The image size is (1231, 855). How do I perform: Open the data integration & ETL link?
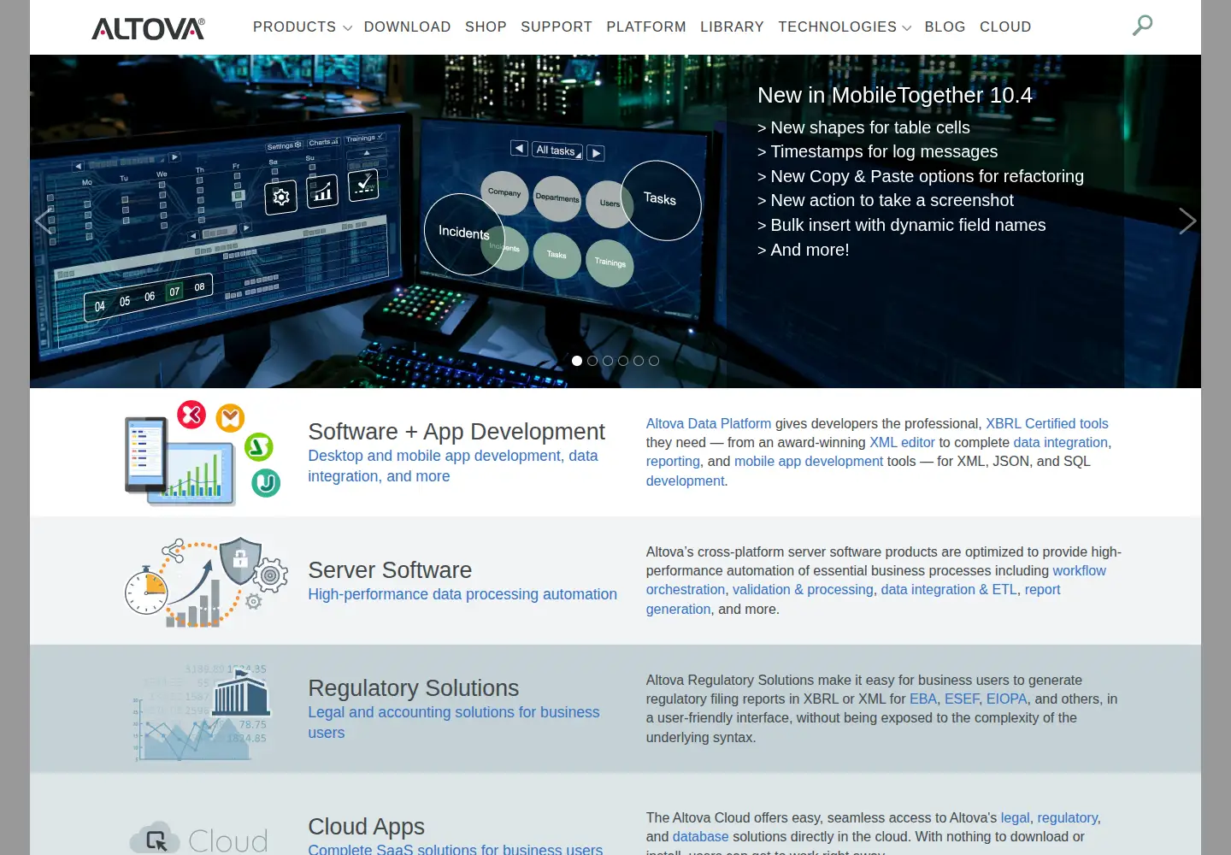(949, 589)
